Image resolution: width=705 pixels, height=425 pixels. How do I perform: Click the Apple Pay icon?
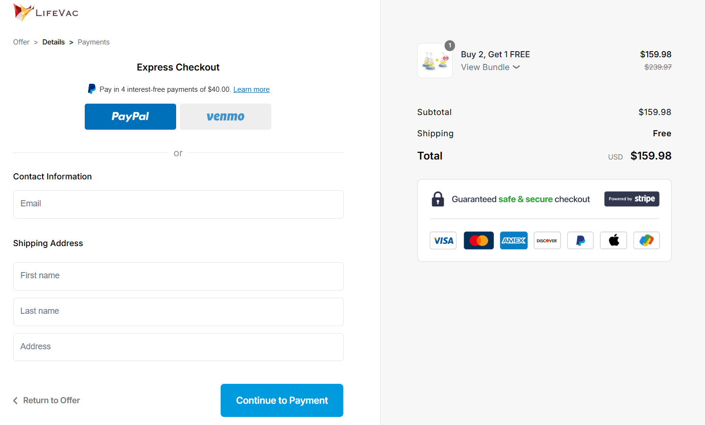614,240
